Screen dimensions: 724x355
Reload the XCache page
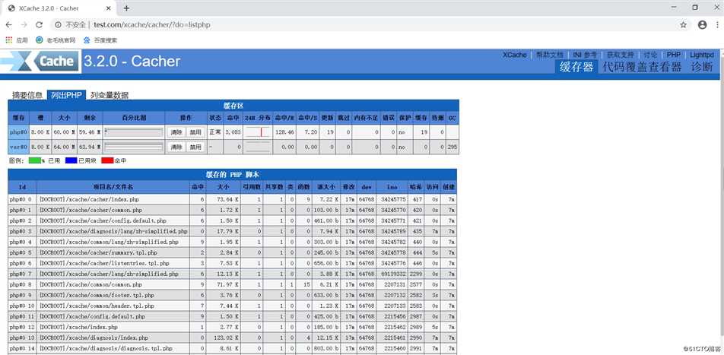tap(40, 25)
